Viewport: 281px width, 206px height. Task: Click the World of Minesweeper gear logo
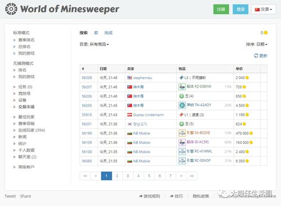[11, 9]
